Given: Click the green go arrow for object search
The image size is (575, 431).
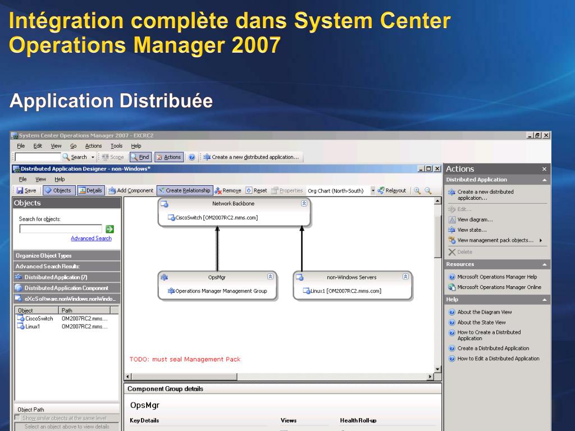Looking at the screenshot, I should coord(109,229).
